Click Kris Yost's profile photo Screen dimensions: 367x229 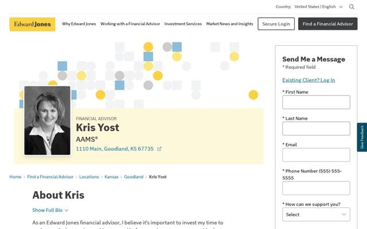(x=47, y=121)
